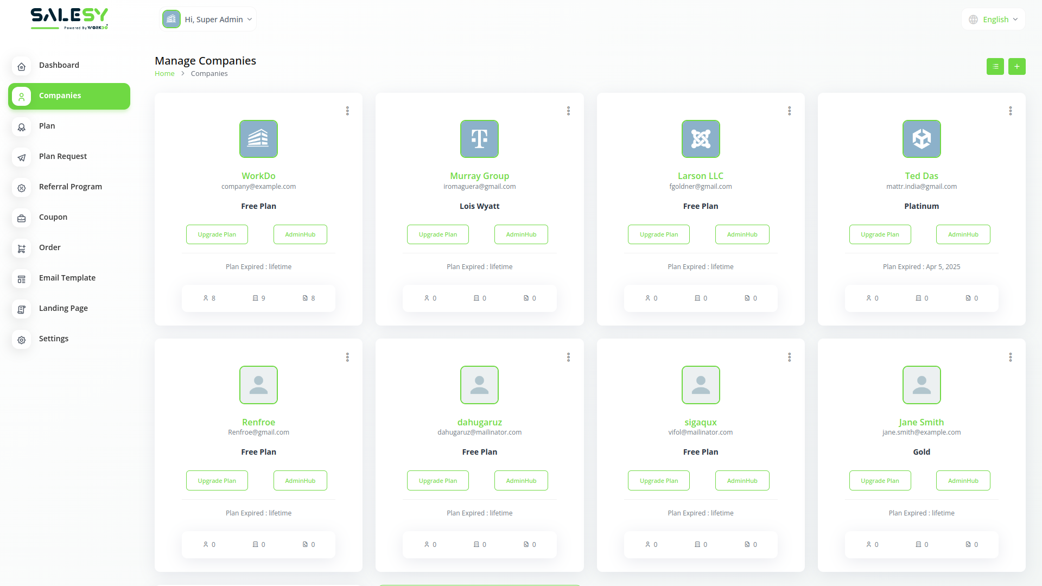
Task: Click the Settings gear icon in sidebar
Action: (22, 340)
